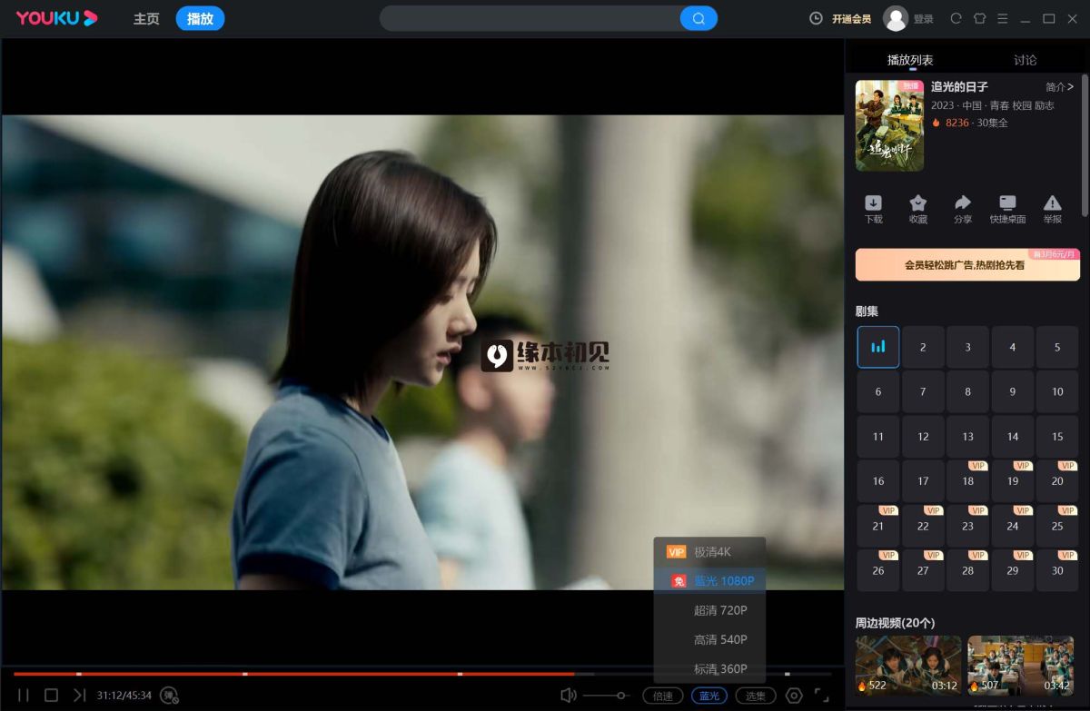Click the right panel scrollbar
The height and width of the screenshot is (711, 1090).
point(1085,145)
